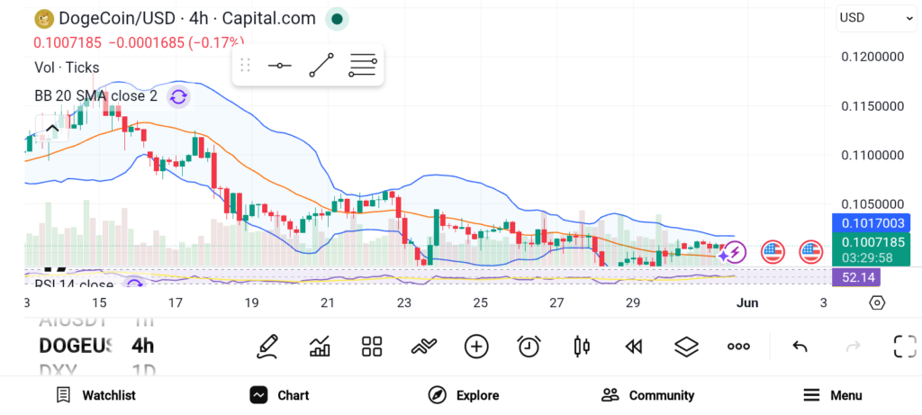The image size is (922, 415).
Task: Open the USD currency dropdown
Action: coord(876,18)
